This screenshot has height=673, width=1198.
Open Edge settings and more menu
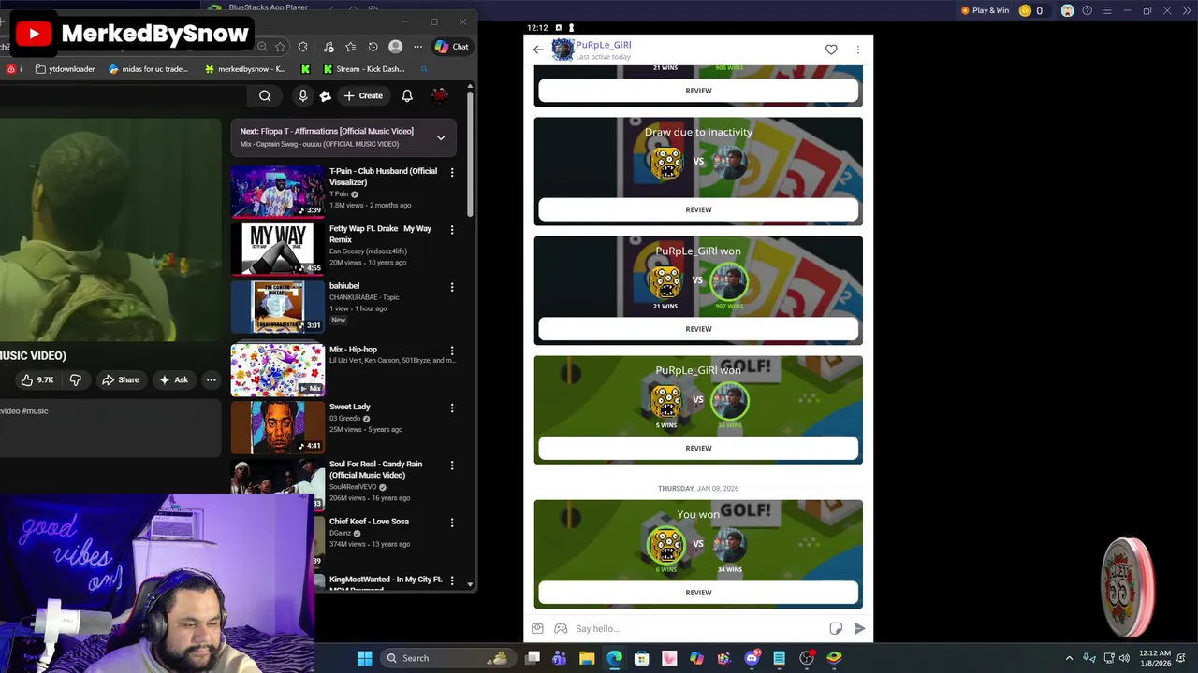(x=417, y=47)
